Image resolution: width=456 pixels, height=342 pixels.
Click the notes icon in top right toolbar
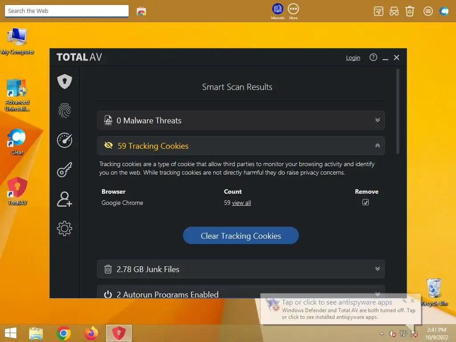(379, 11)
